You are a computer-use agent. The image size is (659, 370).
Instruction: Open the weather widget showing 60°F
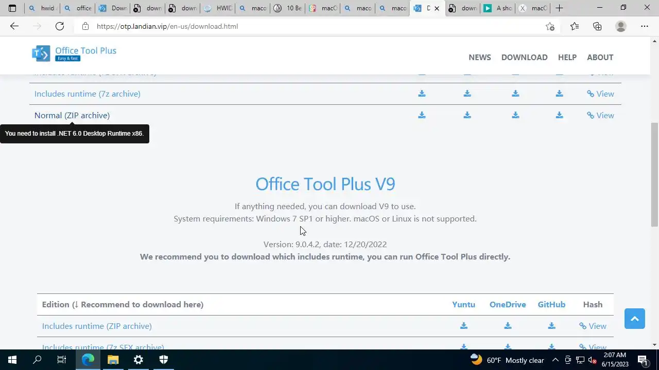[x=507, y=360]
